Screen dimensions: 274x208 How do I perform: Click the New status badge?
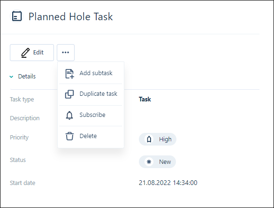(157, 162)
